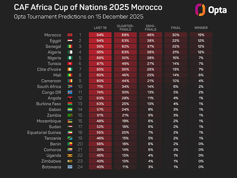Click the Senegal flag icon
This screenshot has width=237, height=178.
[x=70, y=47]
